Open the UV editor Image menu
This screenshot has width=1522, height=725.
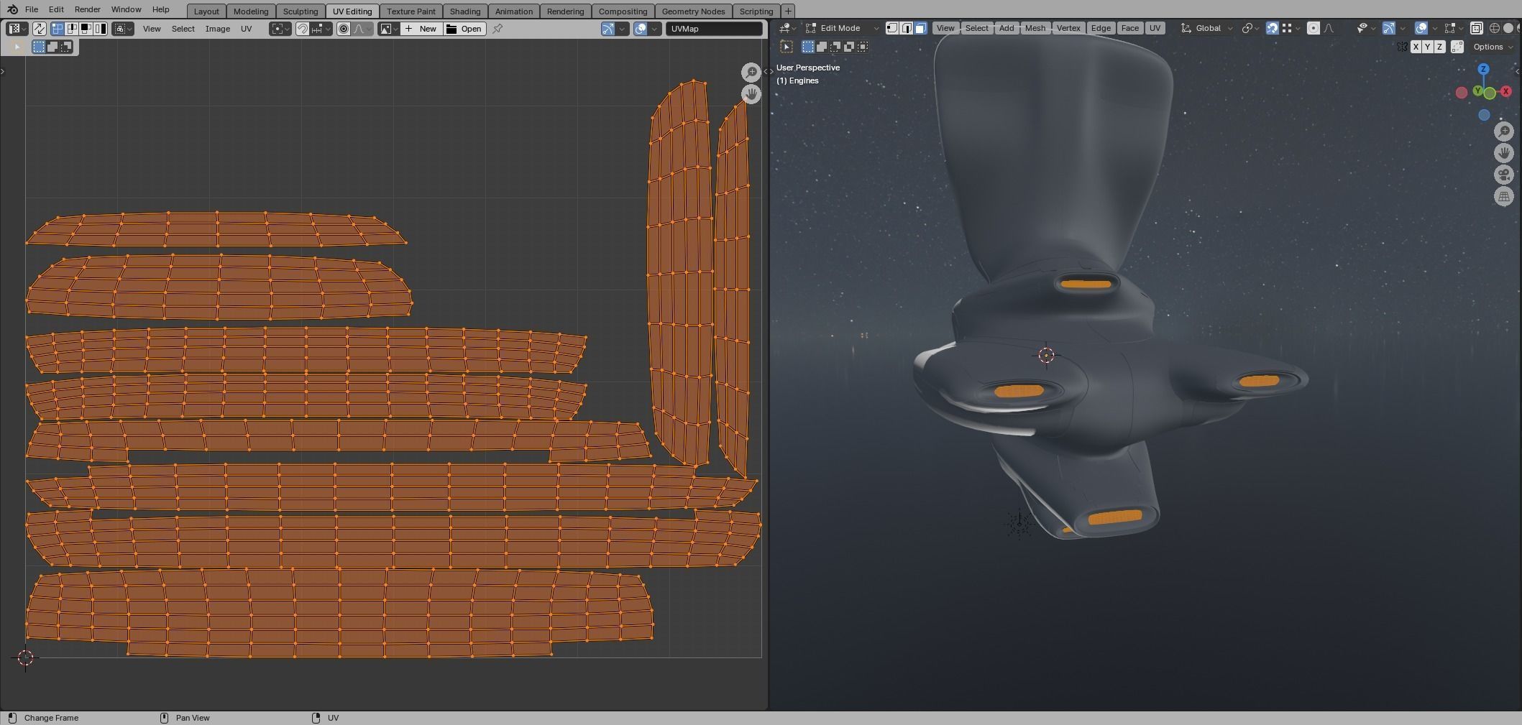tap(218, 29)
